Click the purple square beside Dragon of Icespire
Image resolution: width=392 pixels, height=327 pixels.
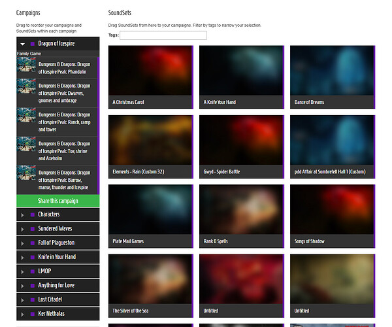tap(33, 44)
